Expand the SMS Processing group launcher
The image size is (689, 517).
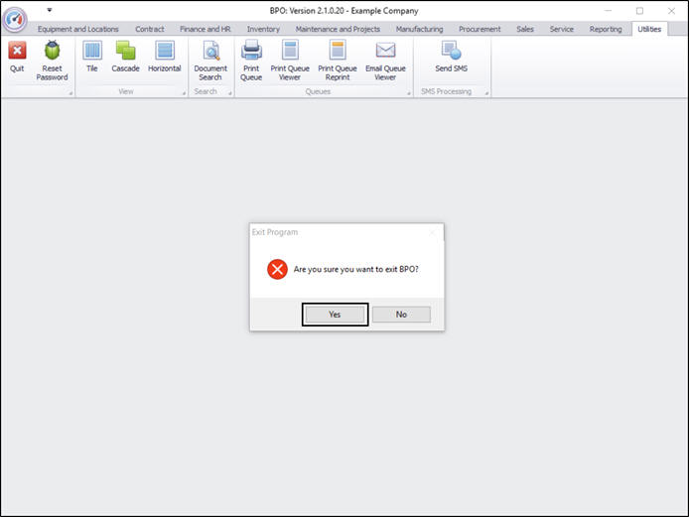(x=486, y=93)
